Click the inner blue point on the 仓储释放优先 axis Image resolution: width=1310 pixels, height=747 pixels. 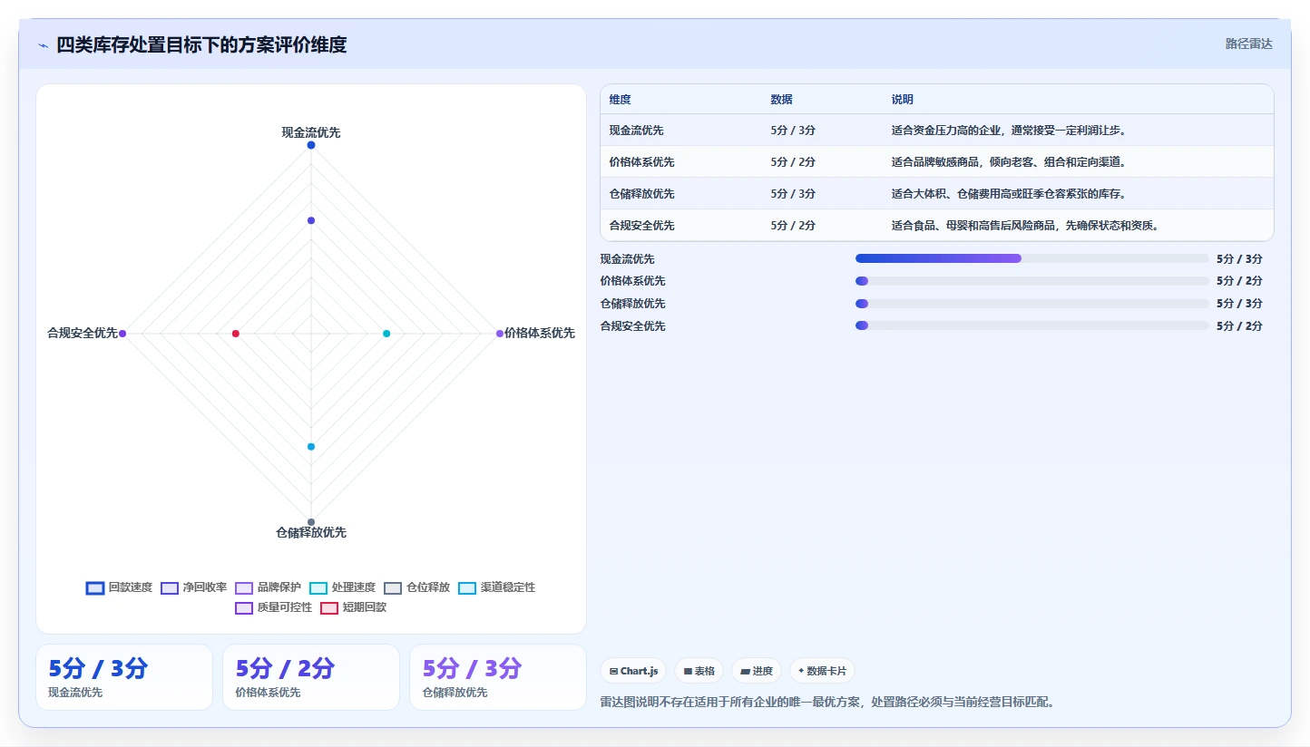click(x=311, y=447)
